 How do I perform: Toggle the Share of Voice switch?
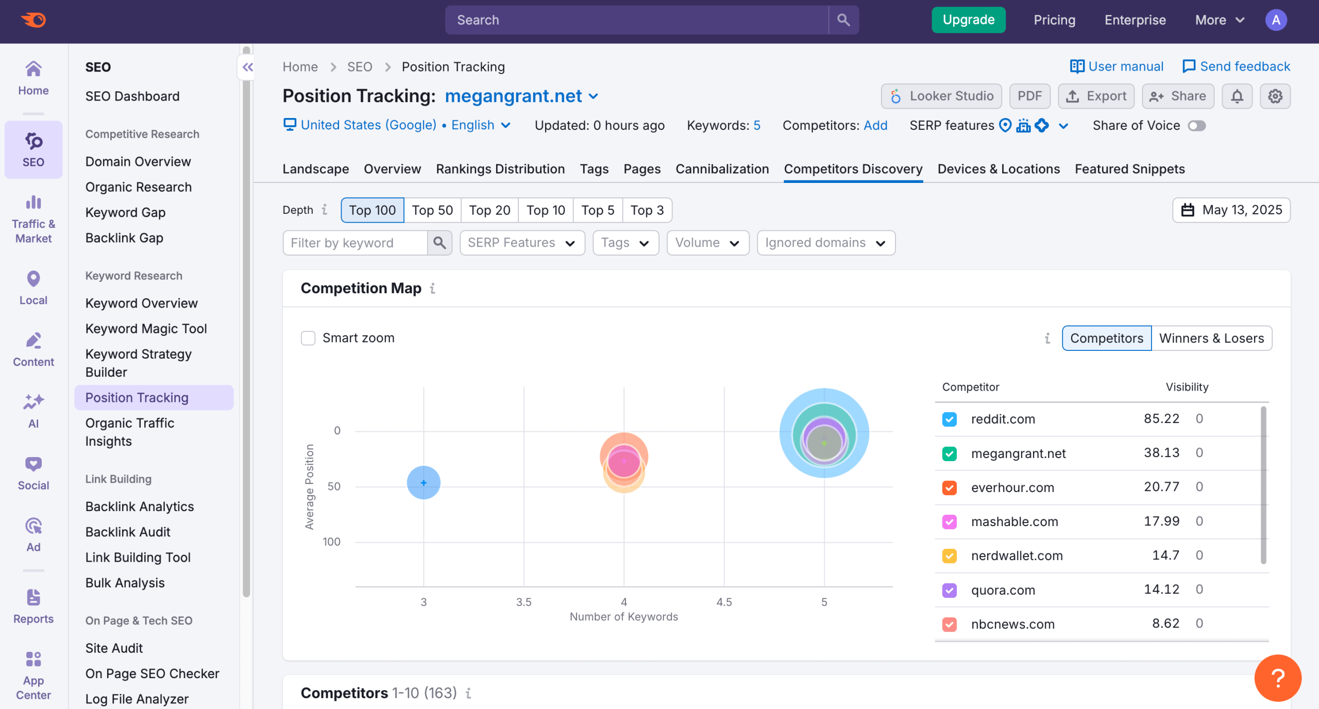coord(1197,126)
